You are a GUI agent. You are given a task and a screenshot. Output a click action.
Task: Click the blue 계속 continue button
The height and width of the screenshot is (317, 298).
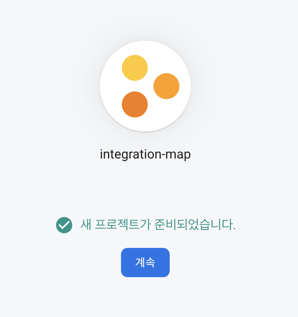click(x=145, y=263)
